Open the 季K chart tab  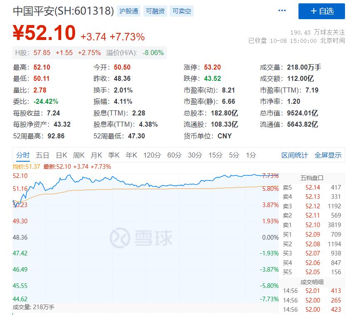(114, 155)
